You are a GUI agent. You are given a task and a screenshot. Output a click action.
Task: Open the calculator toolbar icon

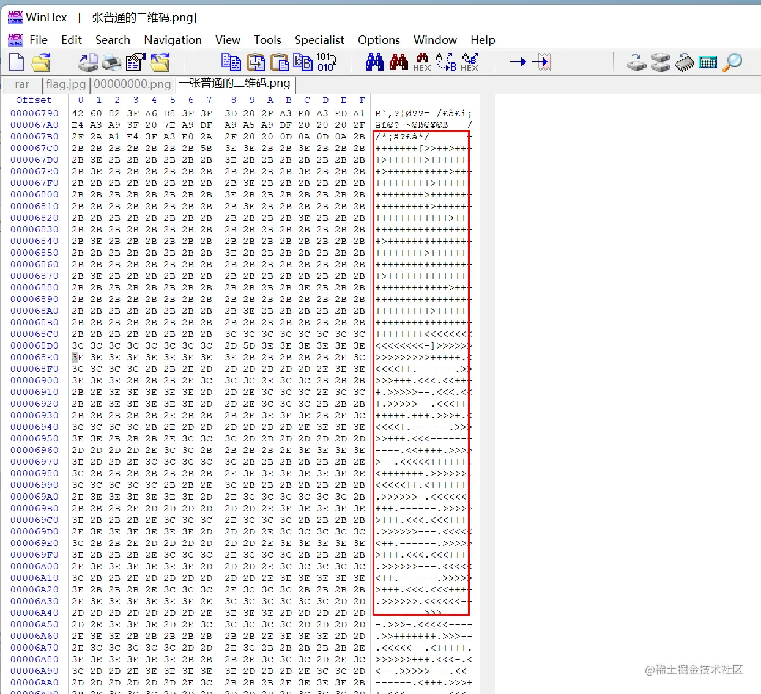[x=708, y=62]
